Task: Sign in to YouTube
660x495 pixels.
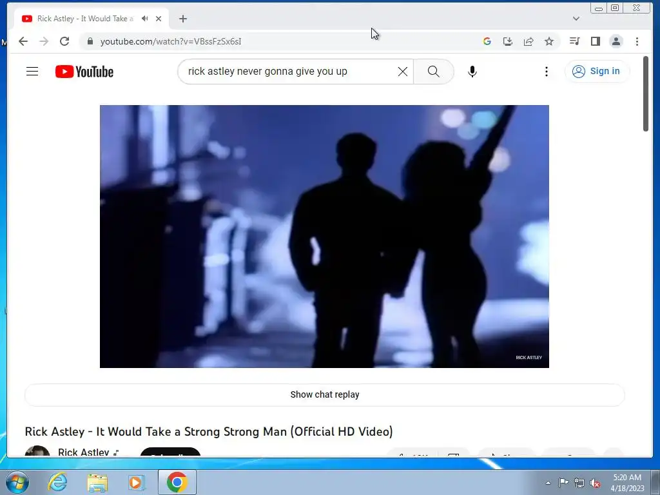Action: (597, 71)
